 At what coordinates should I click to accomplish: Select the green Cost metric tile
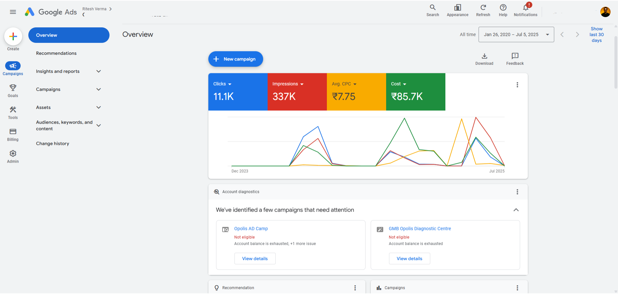click(415, 92)
